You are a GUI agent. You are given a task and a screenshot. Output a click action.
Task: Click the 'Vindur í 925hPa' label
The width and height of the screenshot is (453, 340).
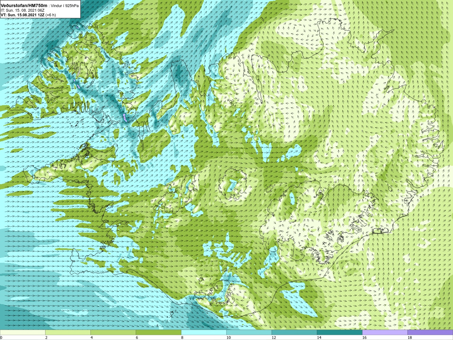[x=65, y=6]
